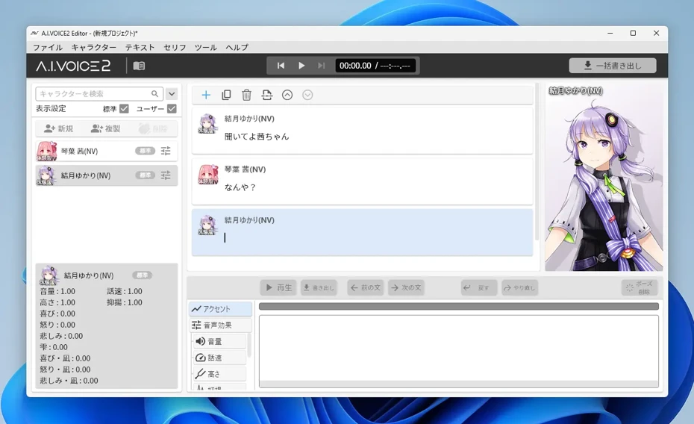Select the 話速 speed effect
The width and height of the screenshot is (694, 424).
pos(219,358)
